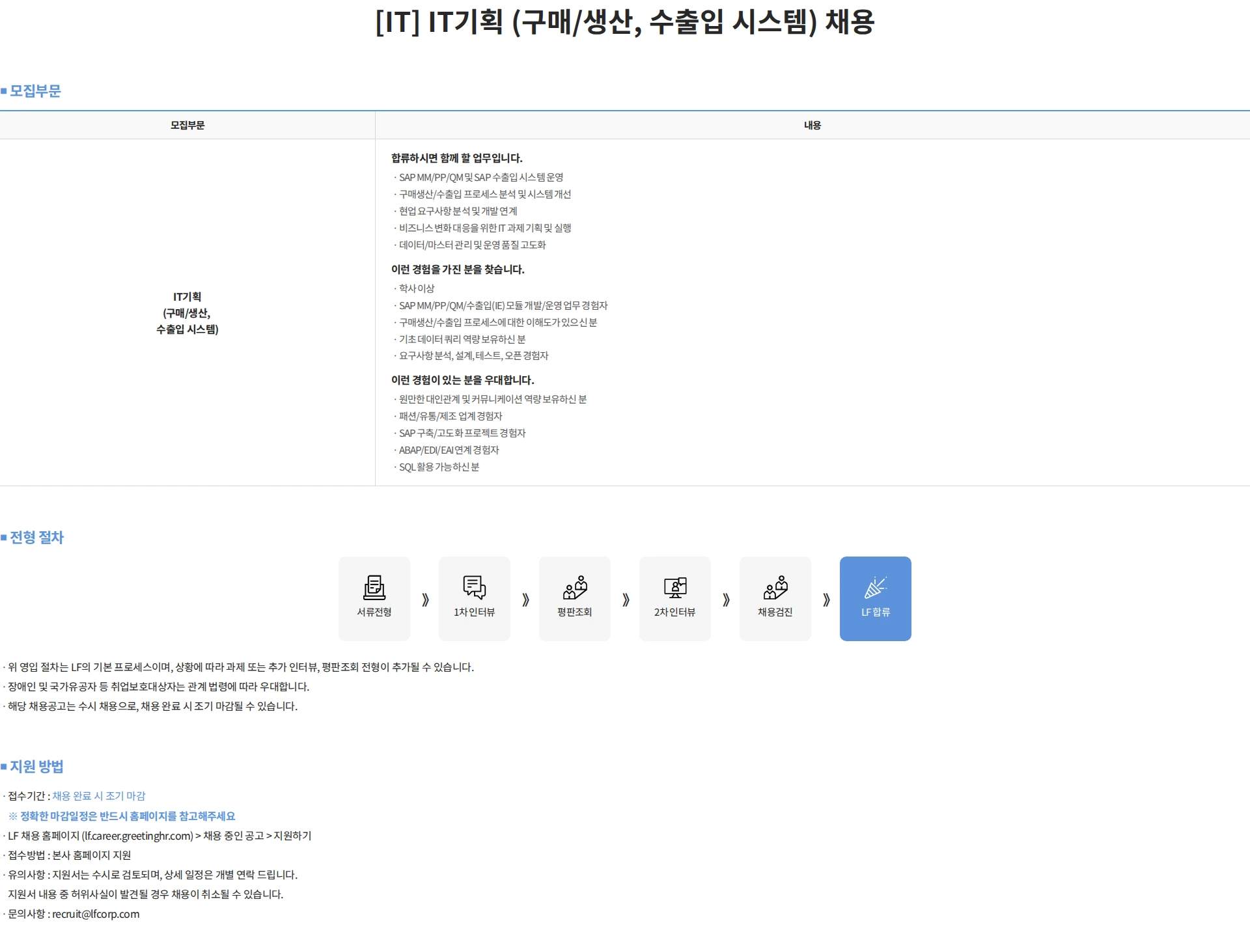Click the '모집부문' table column header
1250x936 pixels.
(187, 125)
